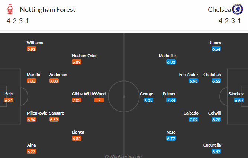Click James's 6.54 blue rating
248x158 pixels.
pos(216,49)
